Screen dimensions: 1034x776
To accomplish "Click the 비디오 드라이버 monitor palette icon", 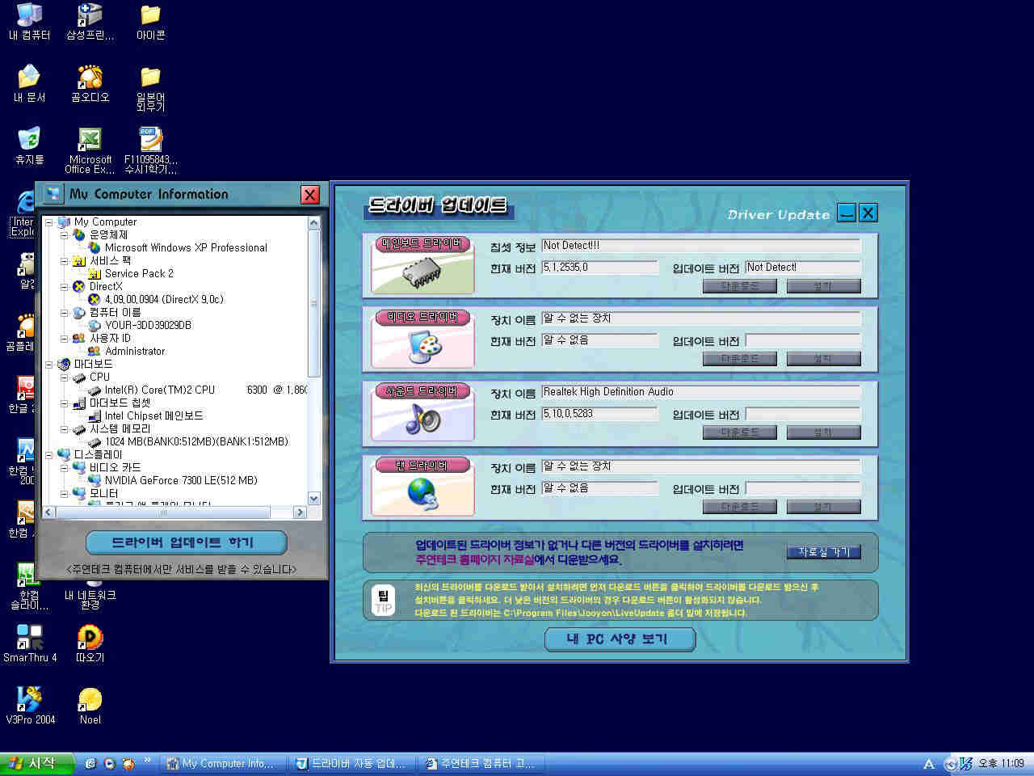I will coord(425,347).
